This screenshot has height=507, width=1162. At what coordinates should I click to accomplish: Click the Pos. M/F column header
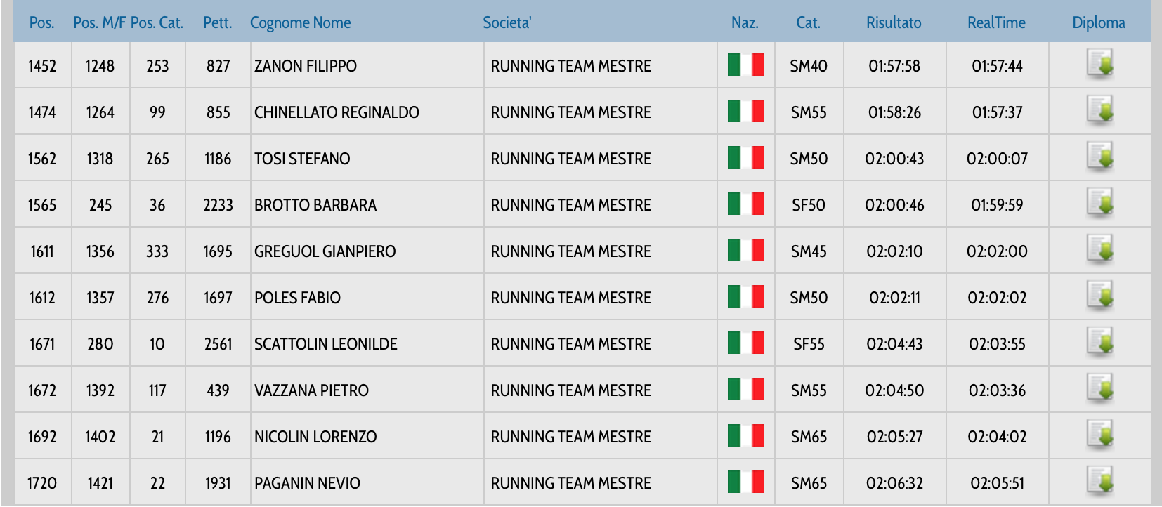coord(100,22)
